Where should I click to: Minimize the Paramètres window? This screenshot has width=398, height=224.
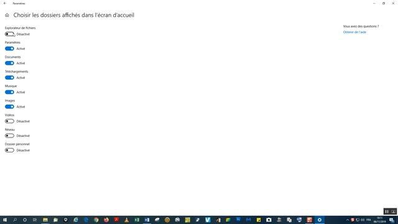[x=374, y=3]
